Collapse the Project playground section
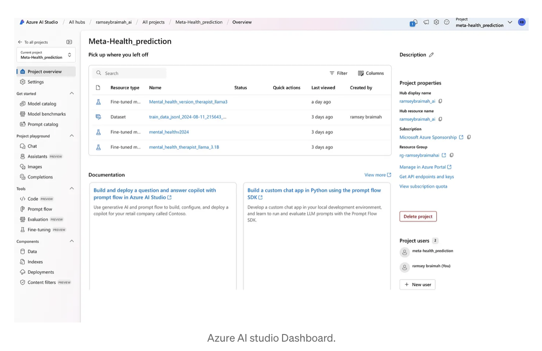The height and width of the screenshot is (351, 542). coord(72,136)
